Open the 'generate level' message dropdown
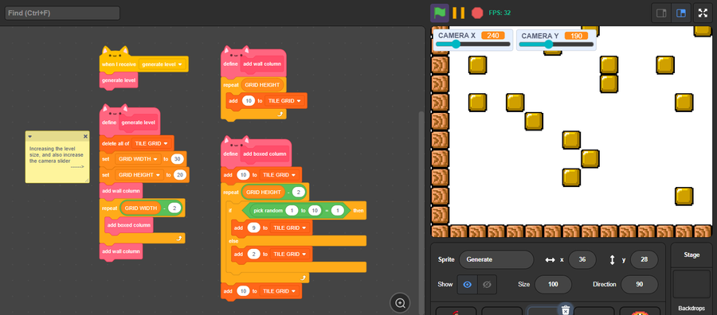Image resolution: width=717 pixels, height=315 pixels. (x=163, y=64)
